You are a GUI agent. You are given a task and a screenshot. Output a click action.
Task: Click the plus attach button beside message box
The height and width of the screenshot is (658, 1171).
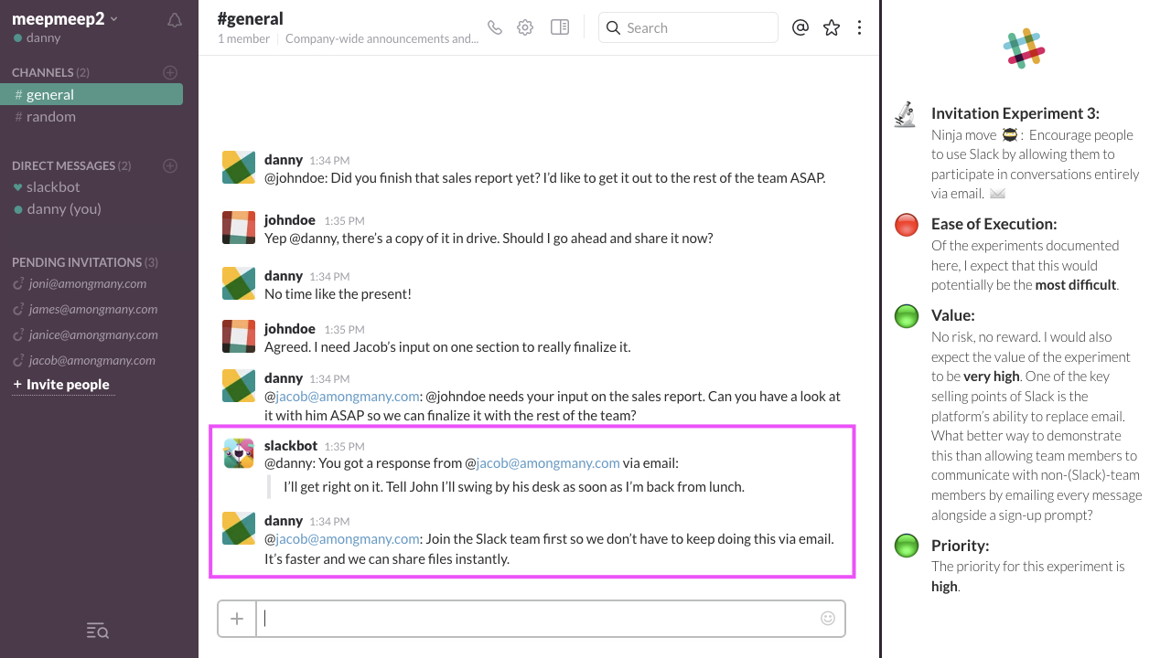[237, 619]
